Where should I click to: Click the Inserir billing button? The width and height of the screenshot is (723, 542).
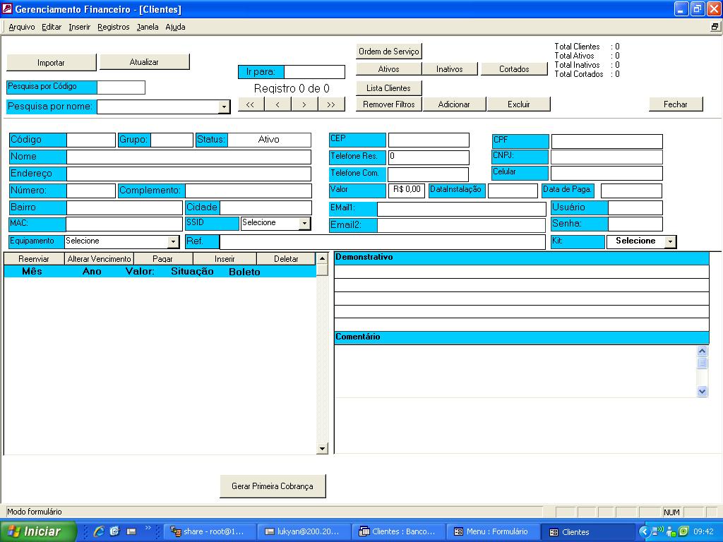coord(225,258)
